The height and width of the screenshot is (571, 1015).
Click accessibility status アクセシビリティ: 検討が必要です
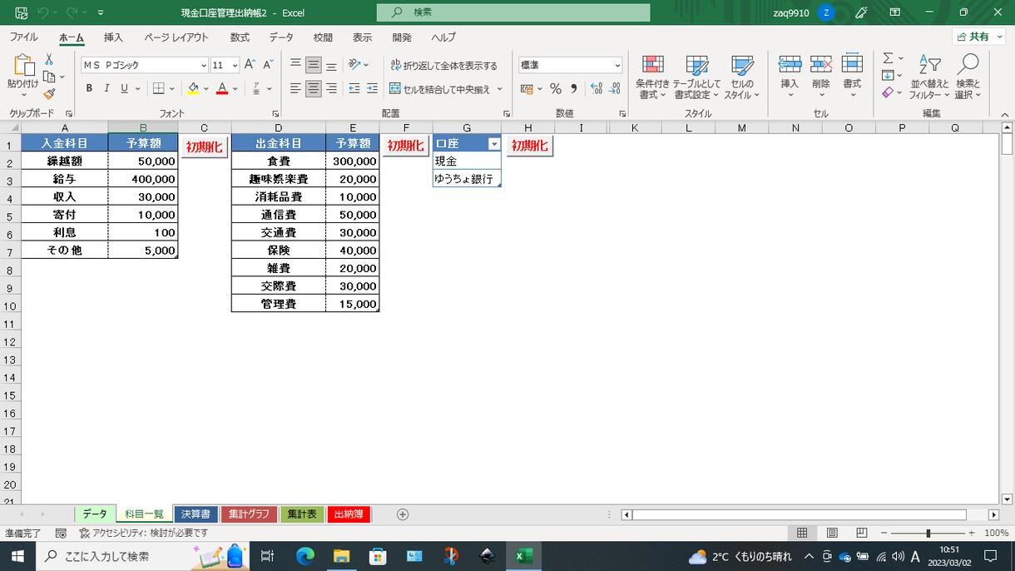pos(143,533)
